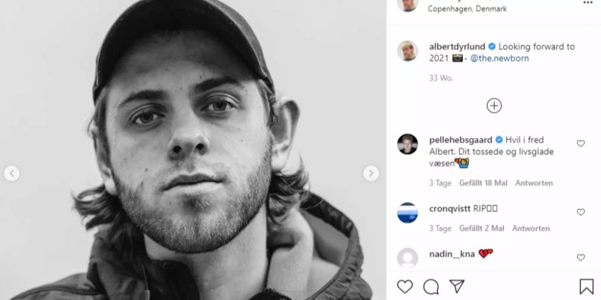Load more comments plus circle
The height and width of the screenshot is (300, 601).
click(494, 105)
